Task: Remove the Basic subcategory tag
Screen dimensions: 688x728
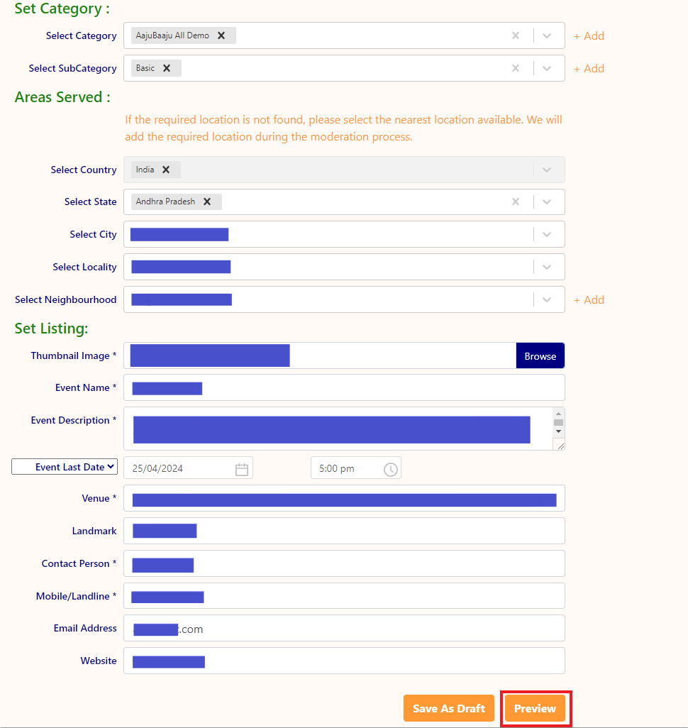Action: tap(167, 68)
